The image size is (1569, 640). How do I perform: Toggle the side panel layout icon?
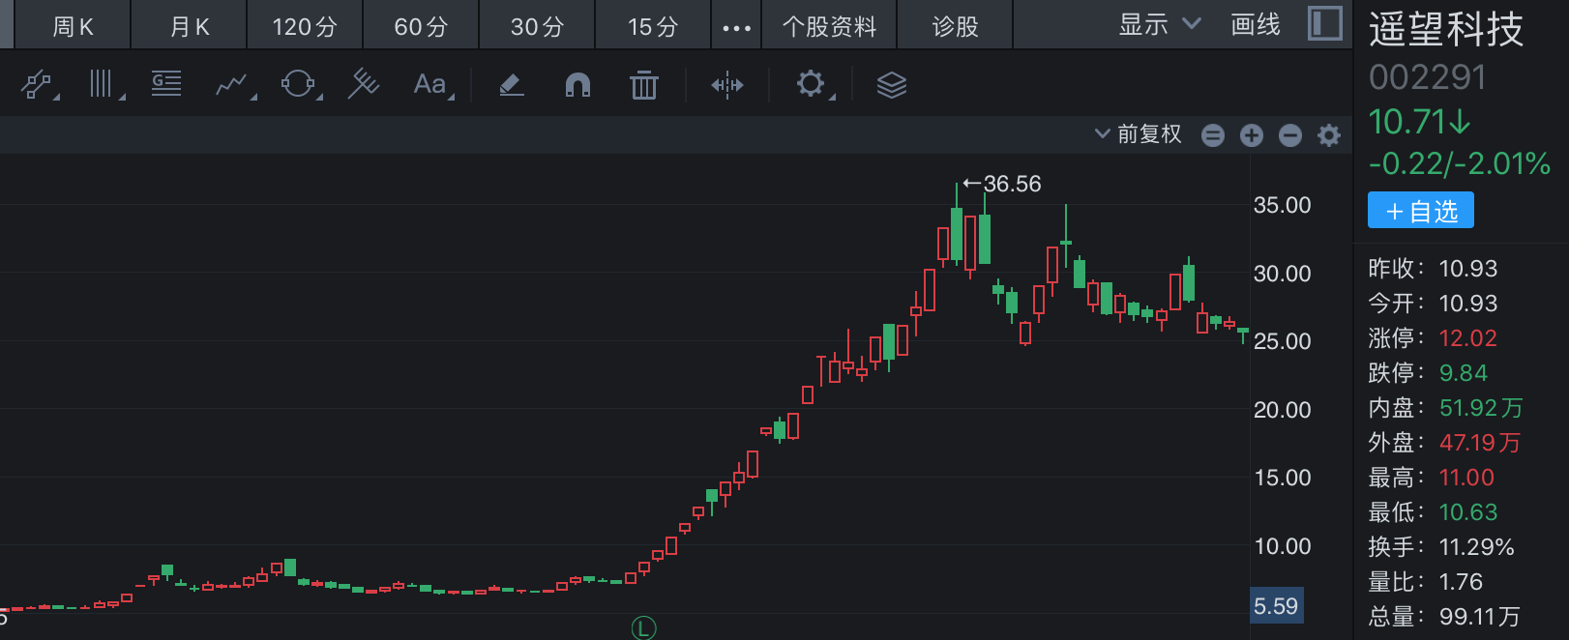[x=1324, y=24]
